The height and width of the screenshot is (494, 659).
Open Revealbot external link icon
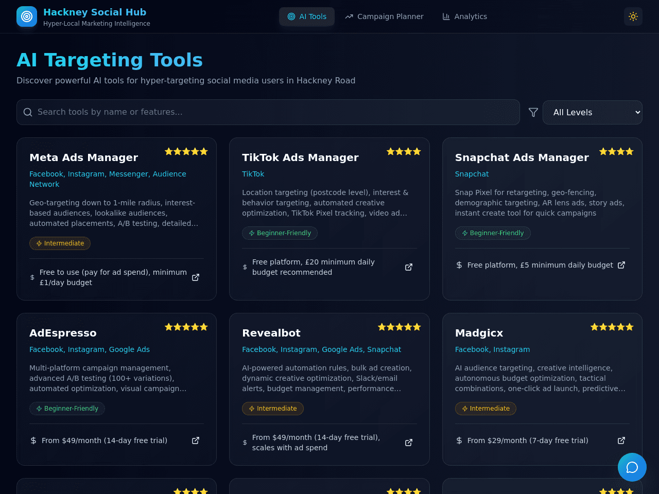click(409, 443)
